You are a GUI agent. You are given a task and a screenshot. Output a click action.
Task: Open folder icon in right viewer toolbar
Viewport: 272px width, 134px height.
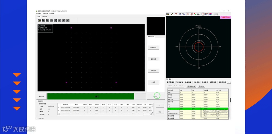pyautogui.click(x=168, y=14)
